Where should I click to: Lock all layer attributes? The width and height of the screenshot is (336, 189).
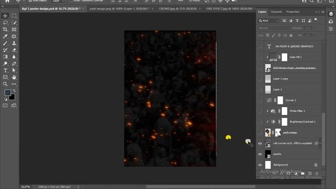tap(291, 35)
